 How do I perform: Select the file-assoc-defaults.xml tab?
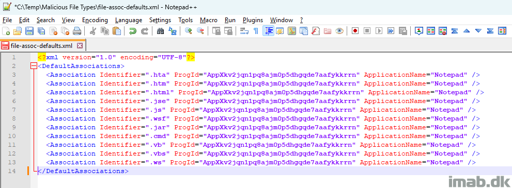pos(42,45)
